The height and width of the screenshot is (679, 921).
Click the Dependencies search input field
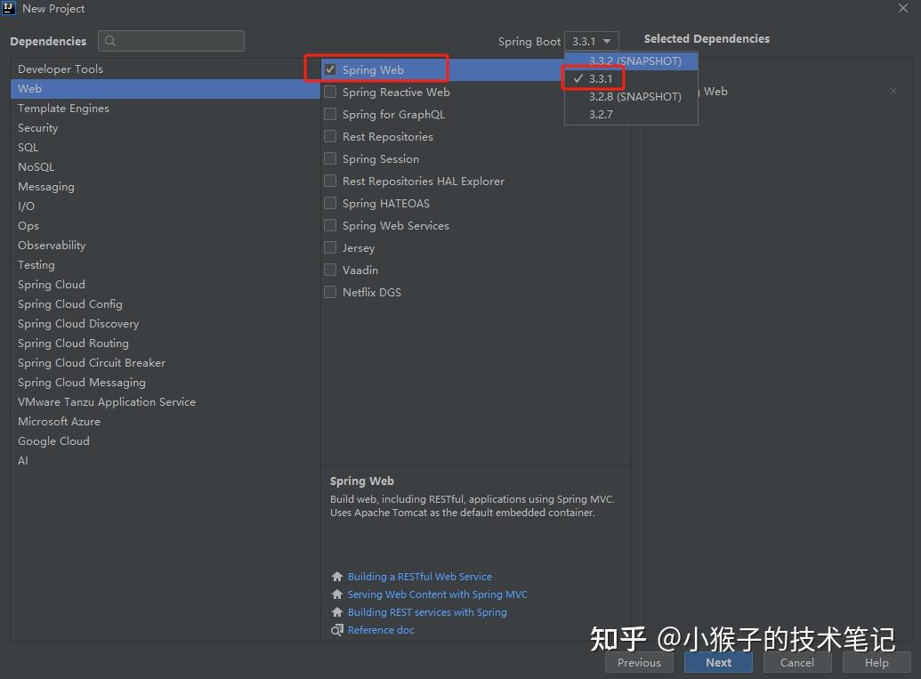point(171,41)
